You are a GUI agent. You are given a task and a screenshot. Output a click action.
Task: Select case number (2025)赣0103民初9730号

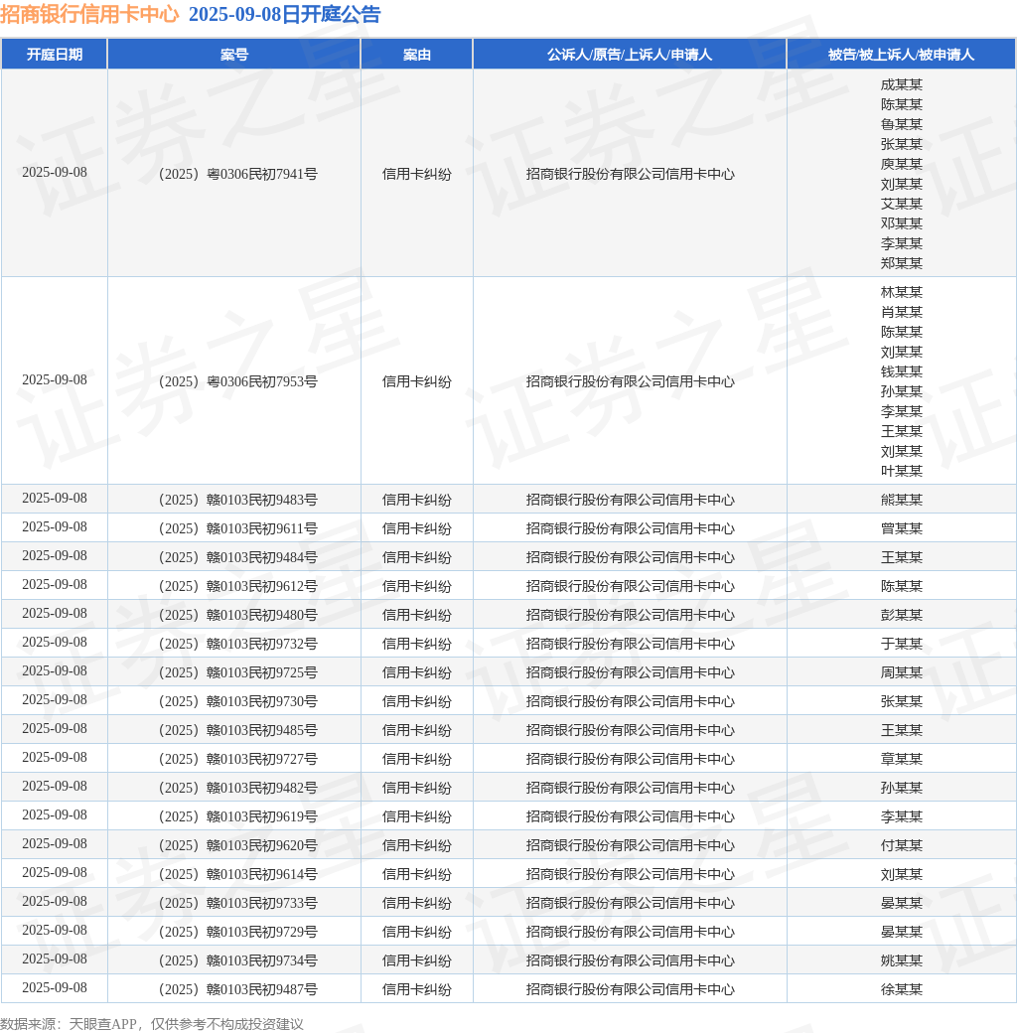point(237,701)
